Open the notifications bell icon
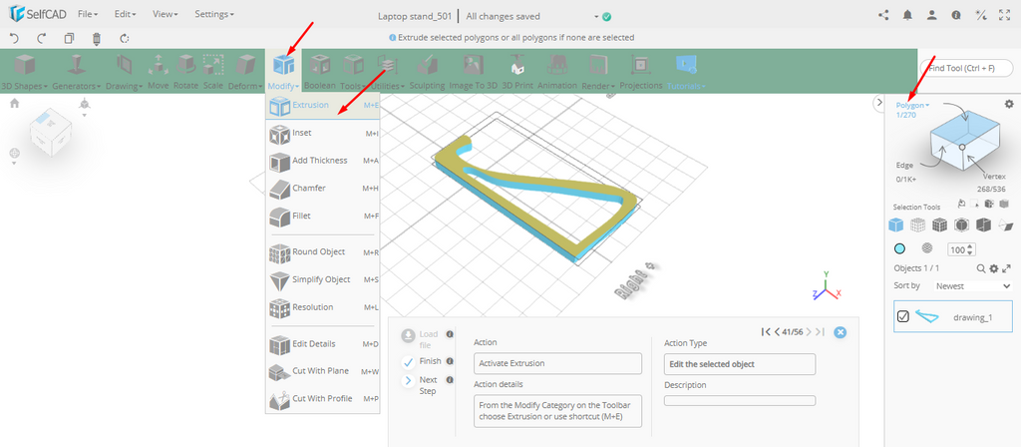Image resolution: width=1021 pixels, height=447 pixels. [907, 15]
